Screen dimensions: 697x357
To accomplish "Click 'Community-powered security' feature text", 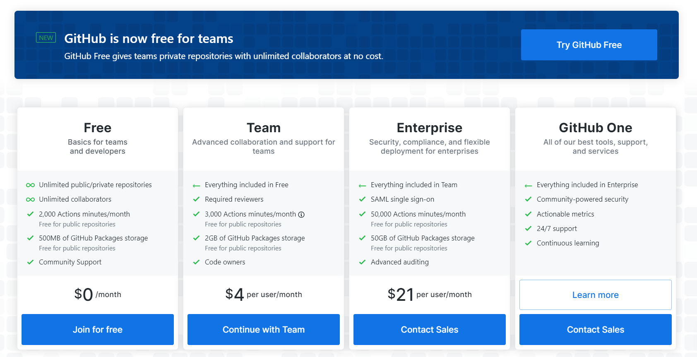I will (582, 199).
